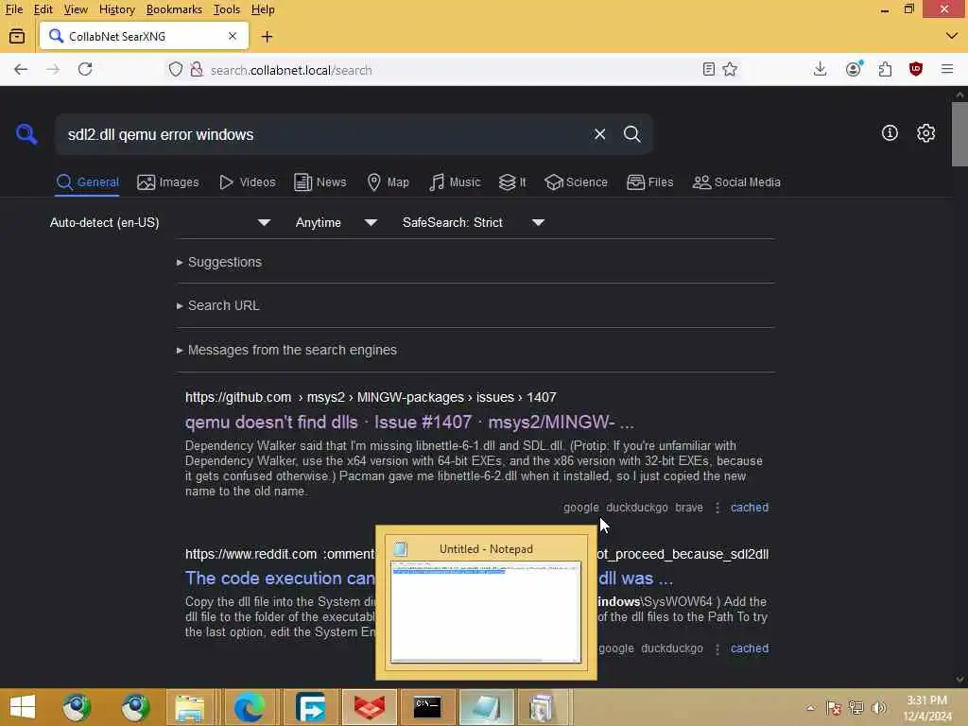The image size is (968, 726).
Task: Switch to the Map category tab
Action: coord(388,182)
